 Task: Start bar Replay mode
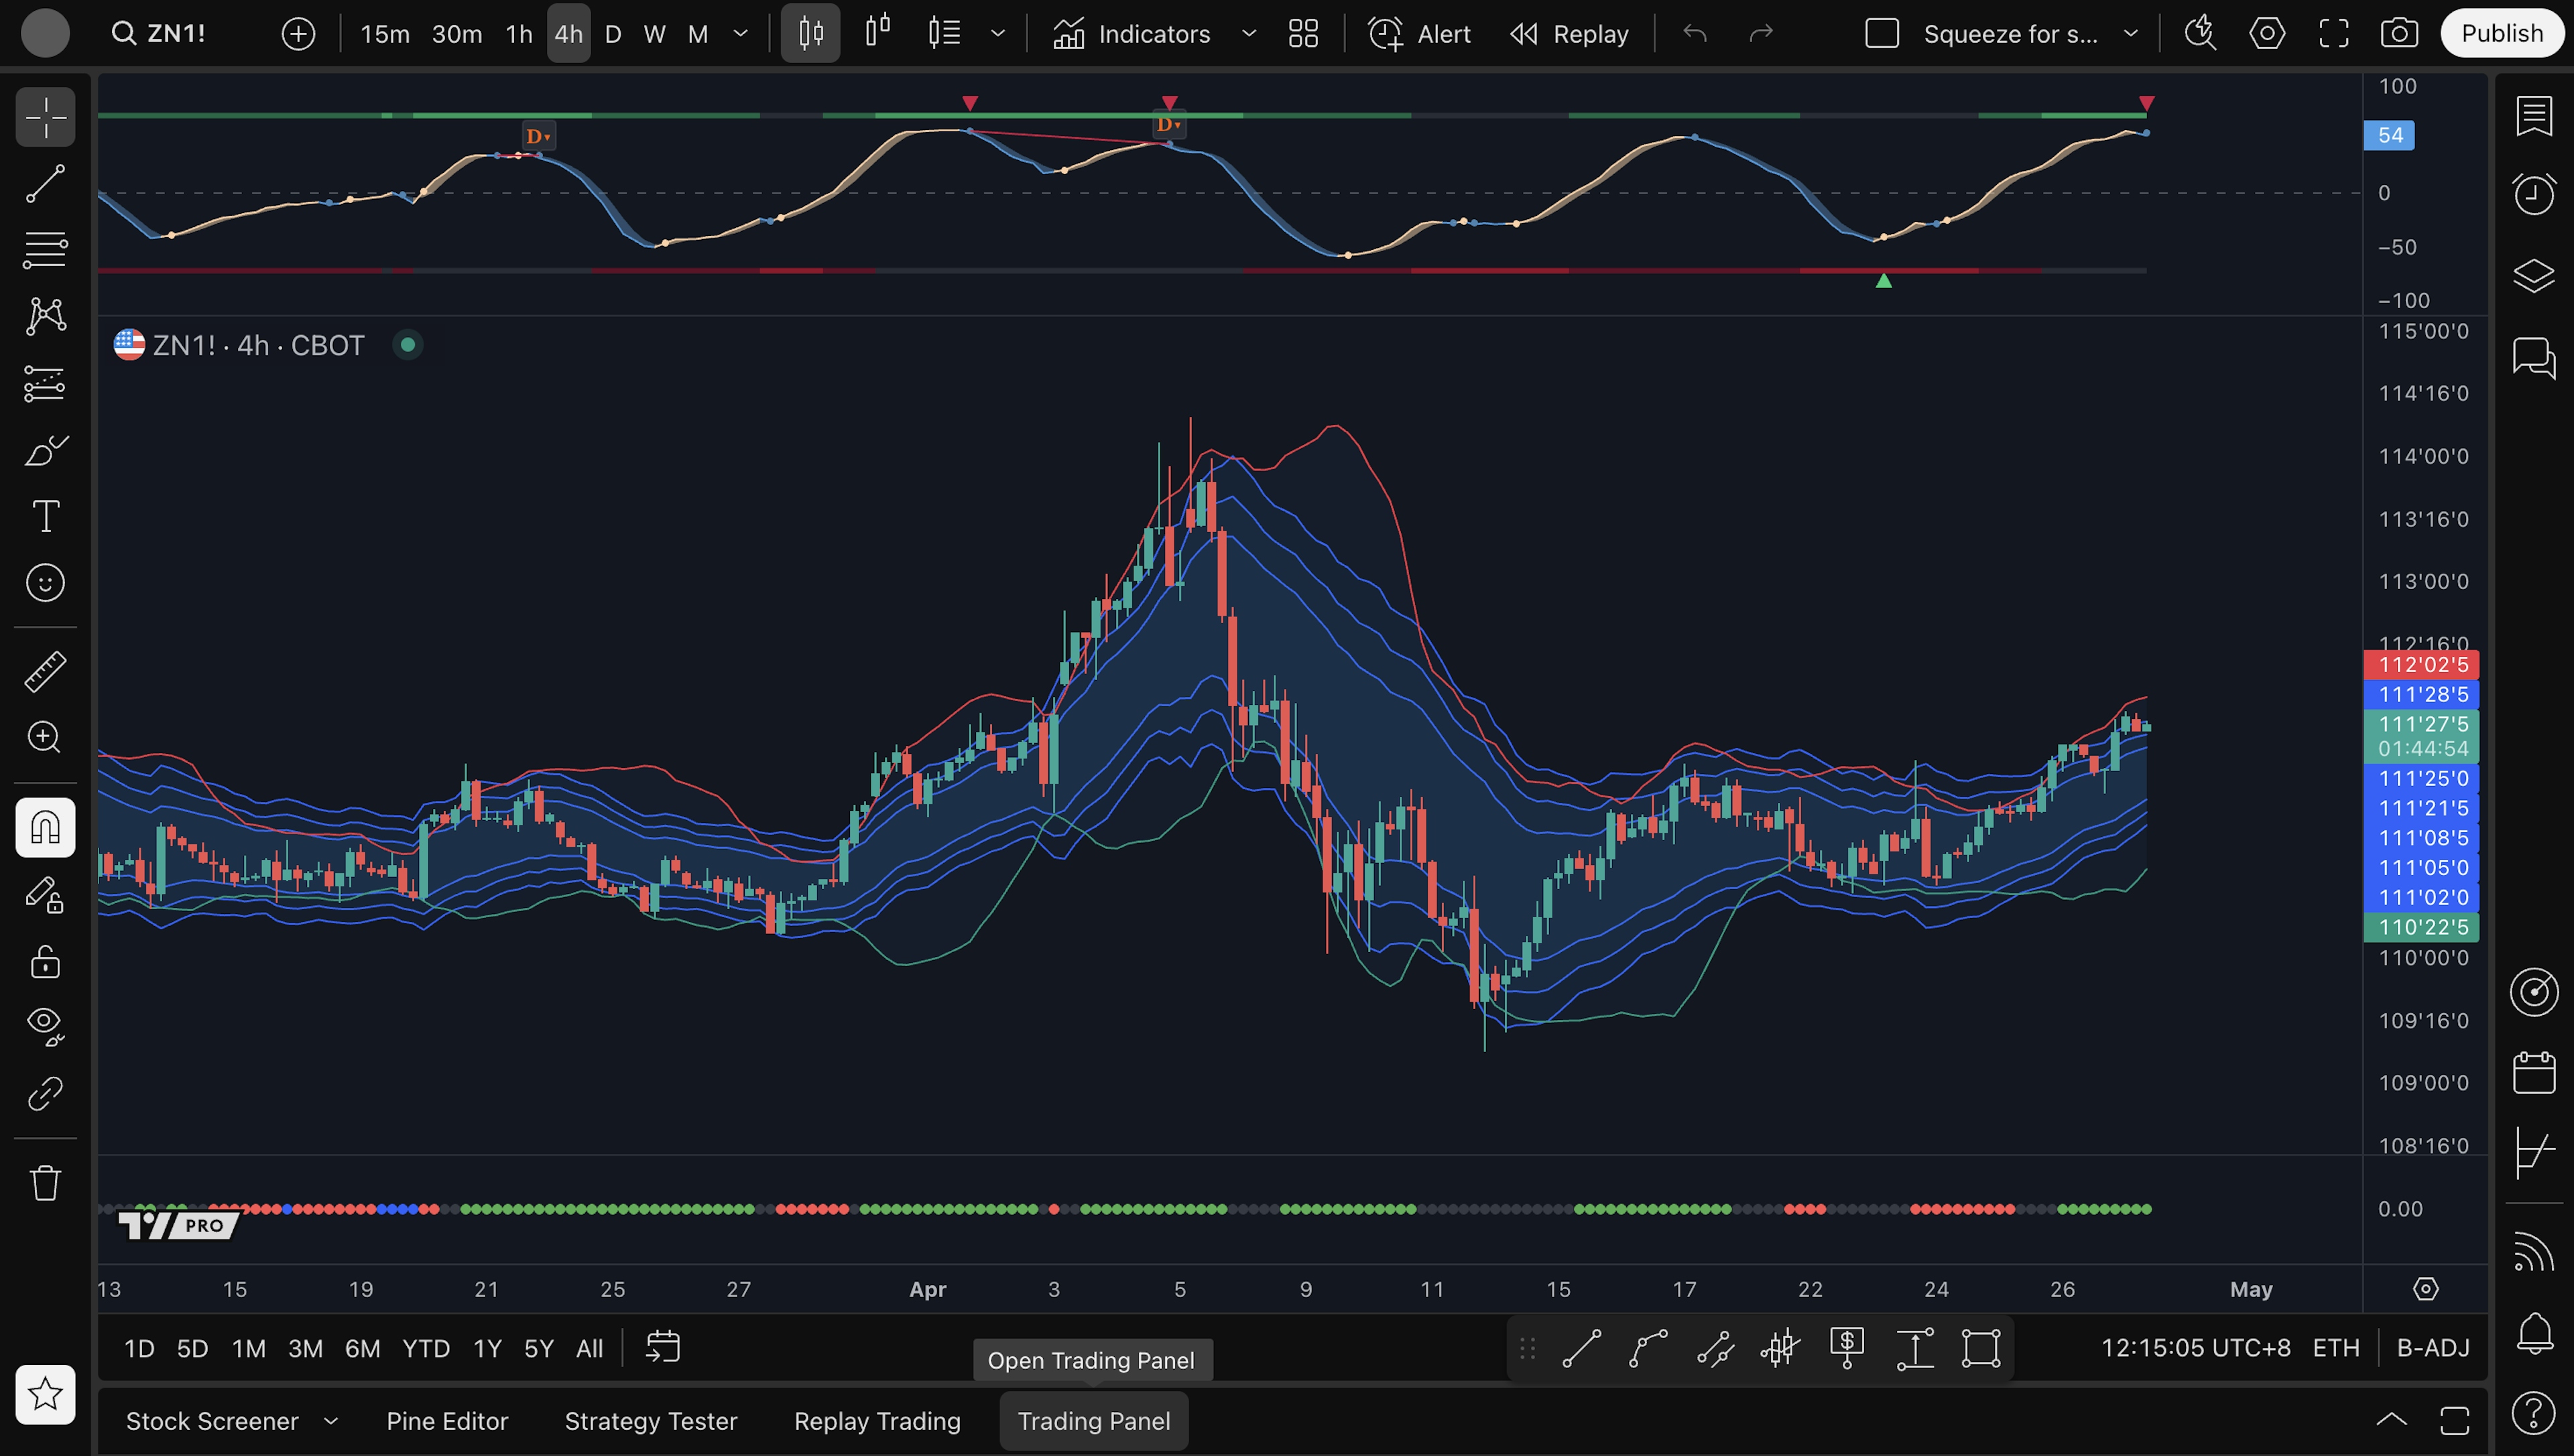(x=1569, y=34)
